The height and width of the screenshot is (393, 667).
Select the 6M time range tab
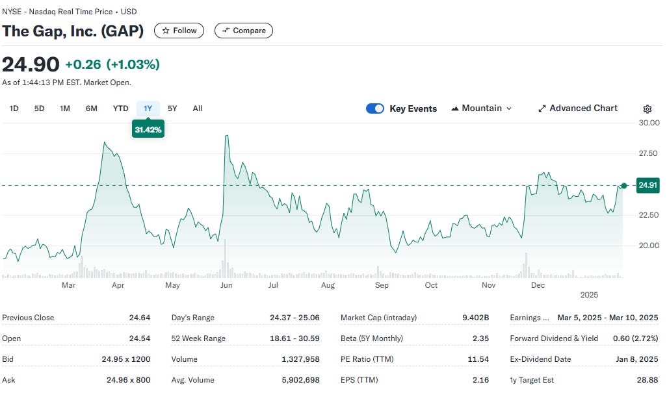point(92,108)
